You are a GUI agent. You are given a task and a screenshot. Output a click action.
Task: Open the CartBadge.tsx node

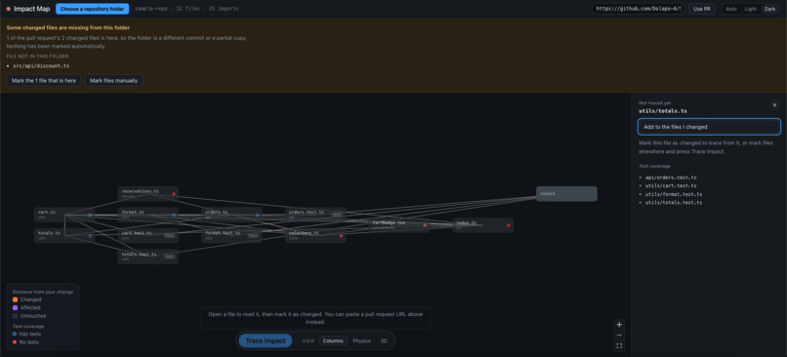coord(399,225)
